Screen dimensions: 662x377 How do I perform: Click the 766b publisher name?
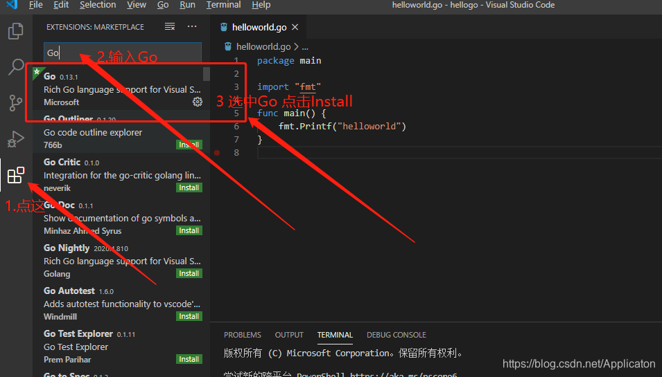(53, 145)
